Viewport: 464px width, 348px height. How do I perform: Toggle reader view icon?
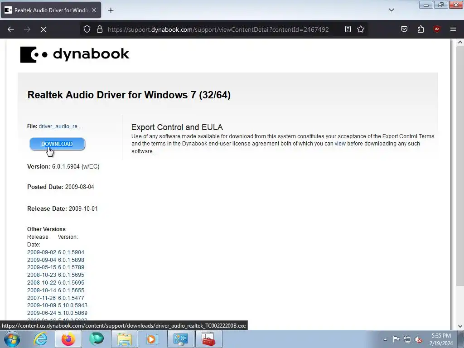click(348, 29)
